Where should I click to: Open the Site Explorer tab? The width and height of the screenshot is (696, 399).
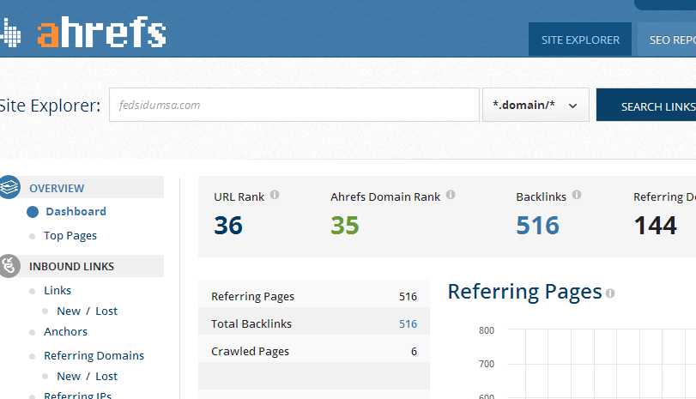(x=579, y=39)
